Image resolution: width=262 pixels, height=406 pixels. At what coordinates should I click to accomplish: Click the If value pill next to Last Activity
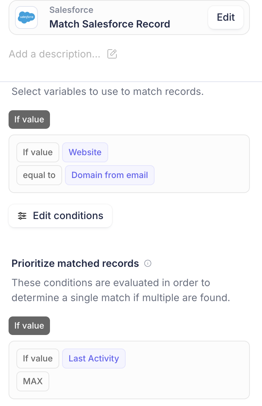point(38,358)
